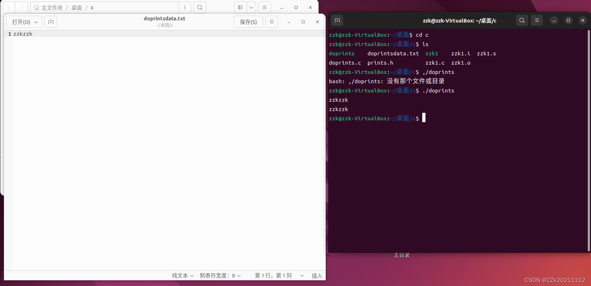The height and width of the screenshot is (286, 591).
Task: Maximize the text editor window
Action: 303,22
